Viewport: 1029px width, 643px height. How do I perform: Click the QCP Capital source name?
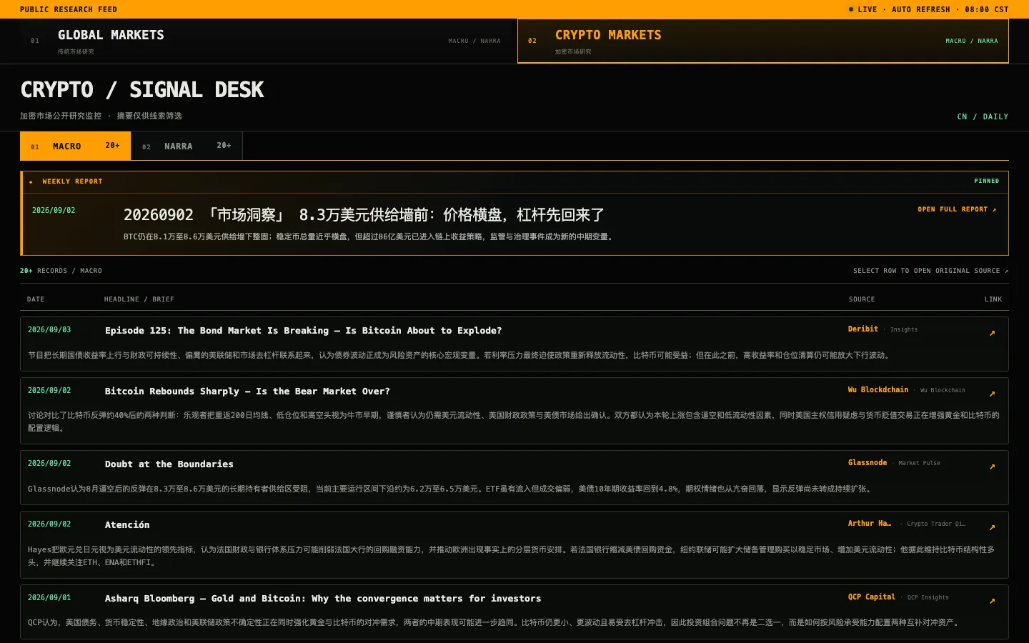pyautogui.click(x=872, y=597)
